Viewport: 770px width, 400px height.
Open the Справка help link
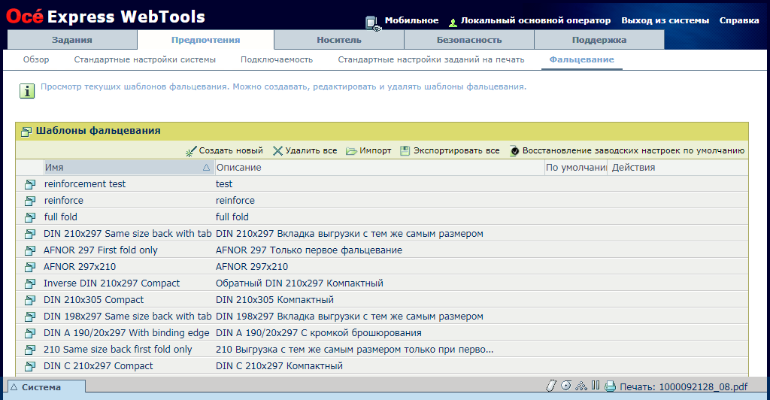[739, 20]
